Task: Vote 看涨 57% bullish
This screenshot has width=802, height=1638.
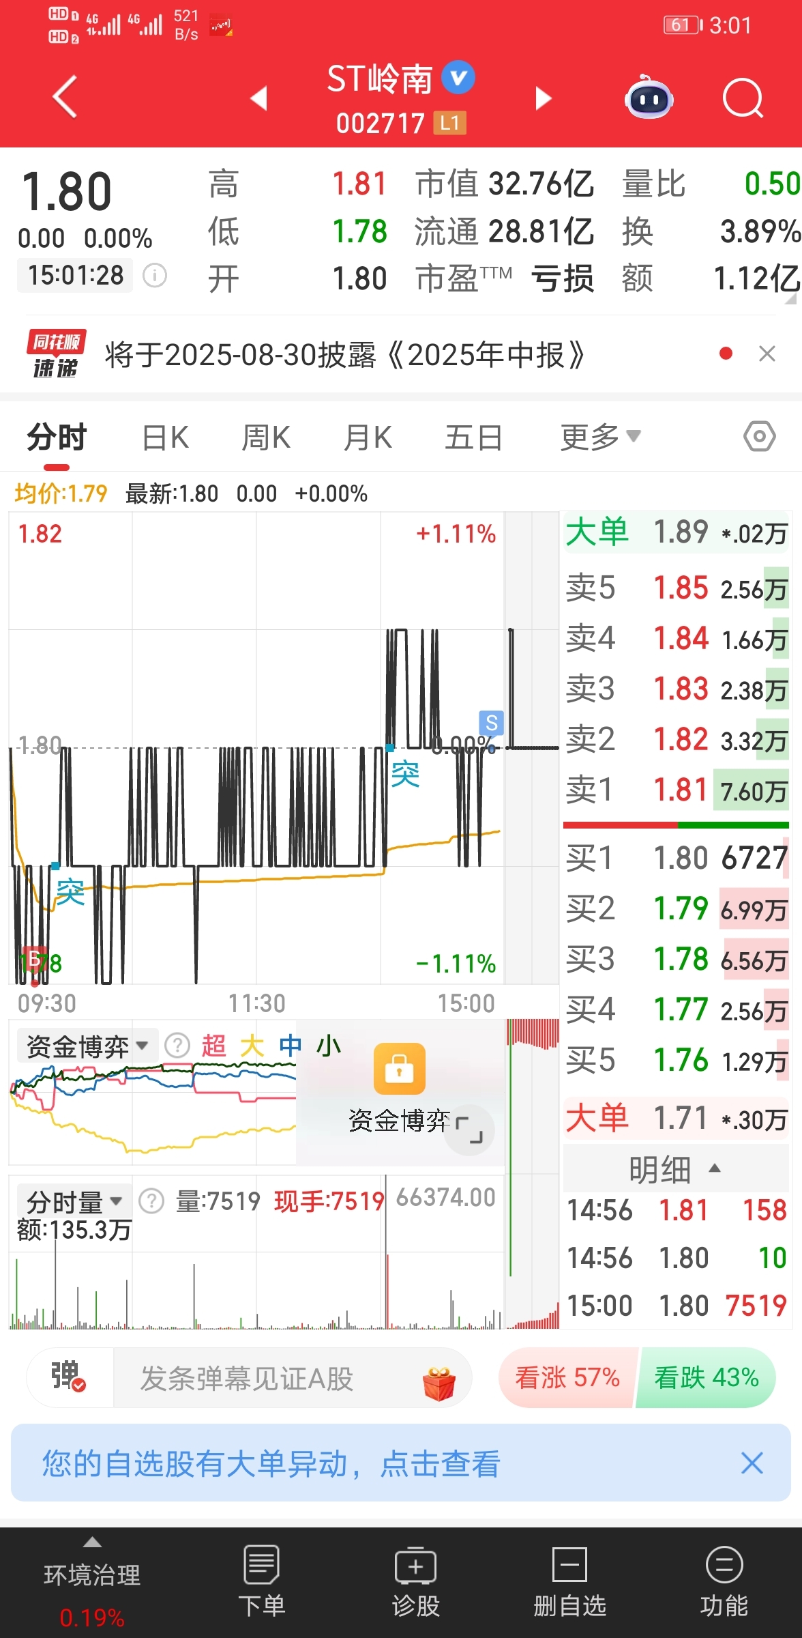Action: pos(567,1378)
